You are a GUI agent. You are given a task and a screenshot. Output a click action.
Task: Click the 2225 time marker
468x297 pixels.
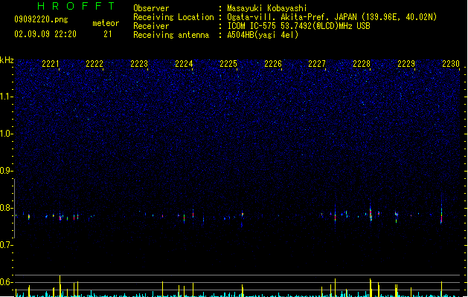pyautogui.click(x=228, y=64)
